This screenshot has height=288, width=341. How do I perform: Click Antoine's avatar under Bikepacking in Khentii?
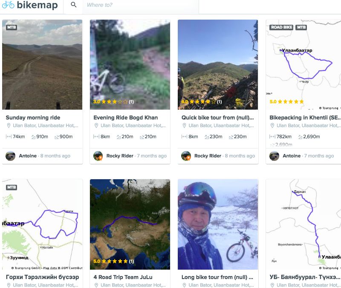[x=274, y=156]
